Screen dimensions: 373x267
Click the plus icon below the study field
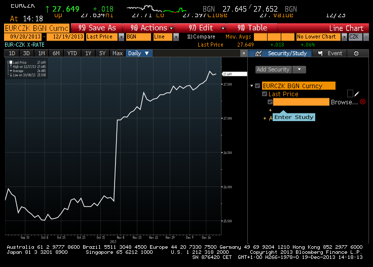tap(270, 110)
